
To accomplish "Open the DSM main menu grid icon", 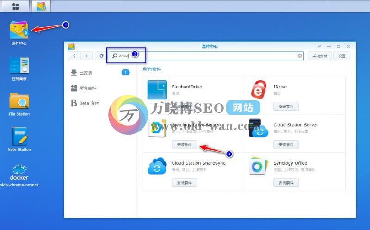I will point(16,6).
